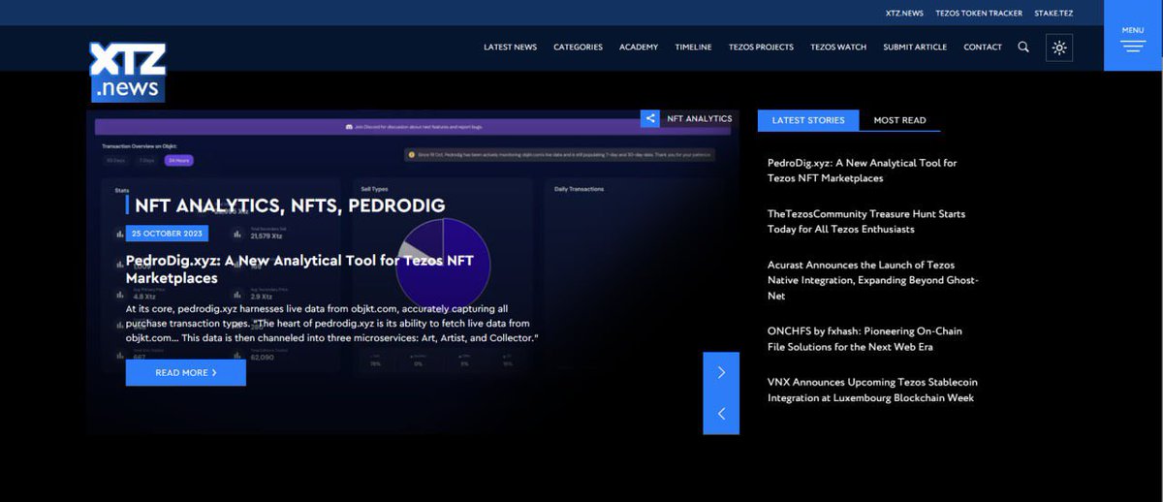The width and height of the screenshot is (1163, 502).
Task: Open CATEGORIES menu item
Action: click(578, 47)
